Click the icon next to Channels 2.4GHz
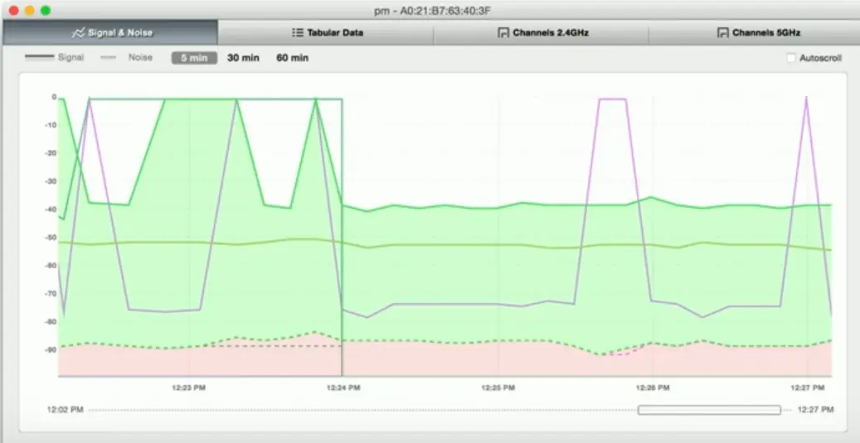Viewport: 860px width, 443px height. 503,33
